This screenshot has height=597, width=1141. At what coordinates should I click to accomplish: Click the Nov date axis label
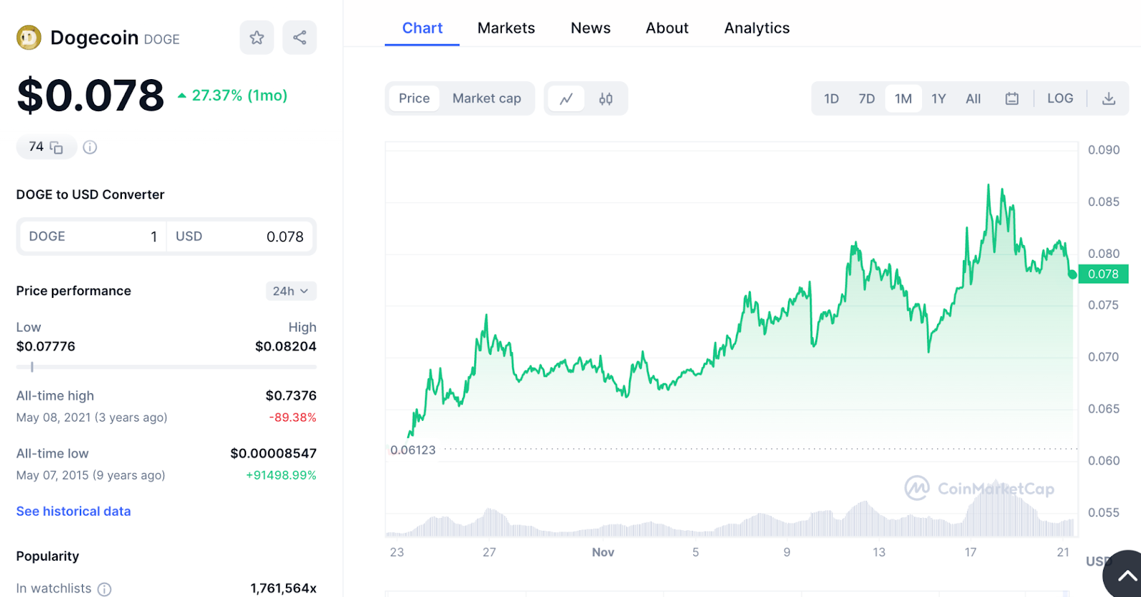click(603, 552)
